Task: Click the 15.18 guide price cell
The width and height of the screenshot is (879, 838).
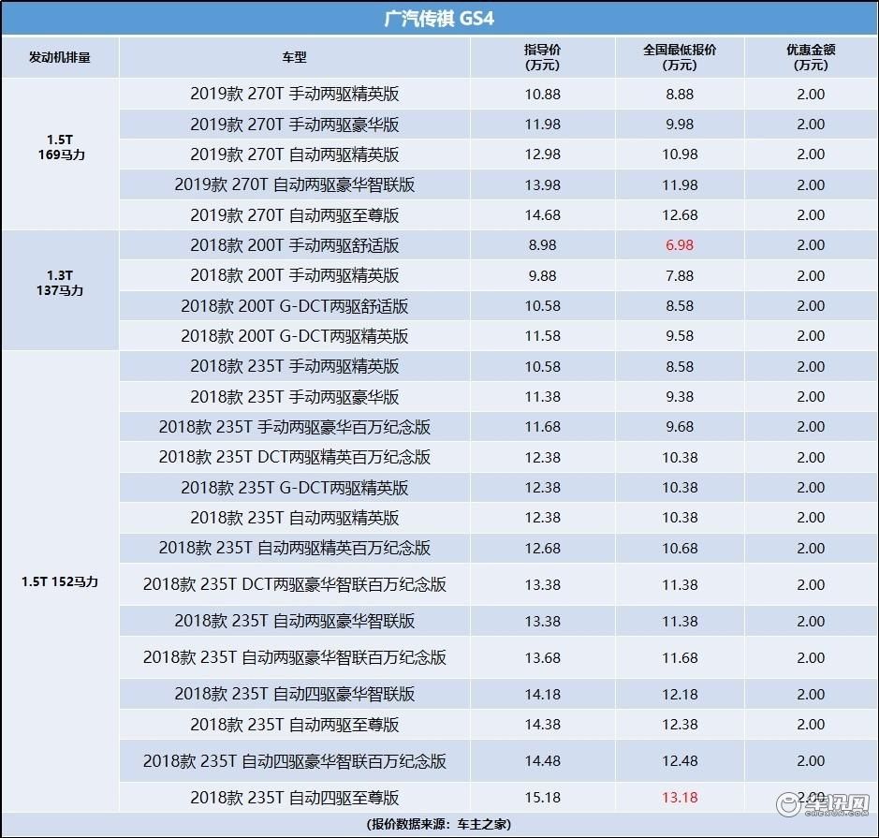Action: [542, 797]
